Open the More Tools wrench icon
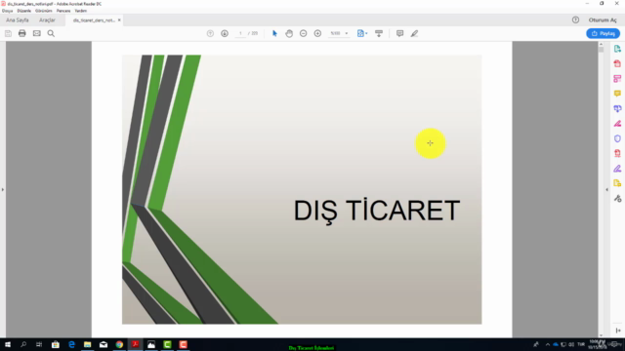 (x=617, y=199)
